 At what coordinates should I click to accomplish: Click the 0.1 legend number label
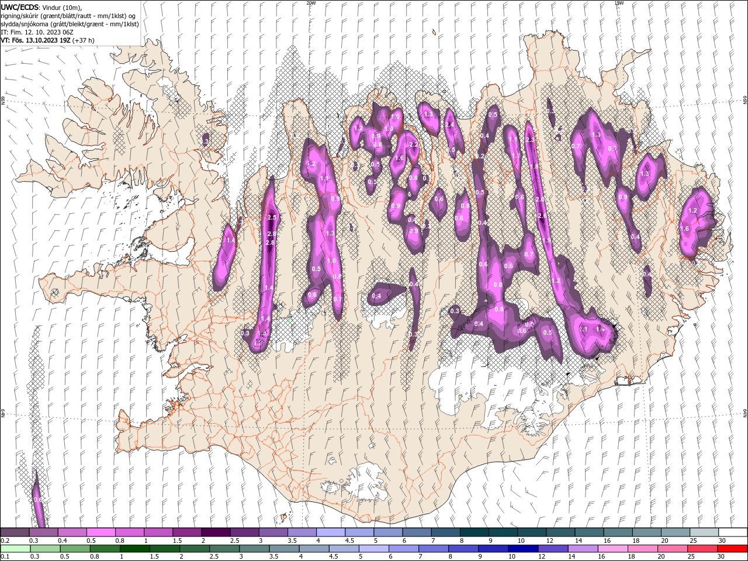pyautogui.click(x=5, y=557)
